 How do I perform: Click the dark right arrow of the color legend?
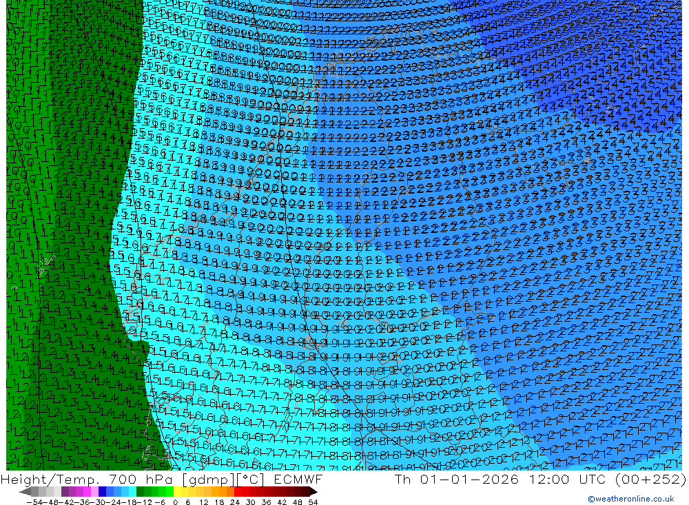[313, 491]
